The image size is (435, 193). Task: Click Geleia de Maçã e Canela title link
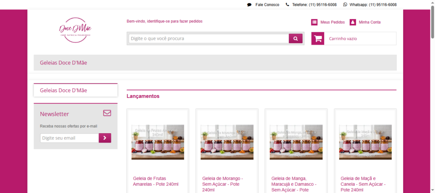pyautogui.click(x=362, y=181)
